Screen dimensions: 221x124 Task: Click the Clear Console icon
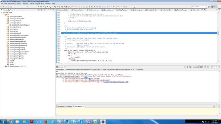click(x=194, y=67)
